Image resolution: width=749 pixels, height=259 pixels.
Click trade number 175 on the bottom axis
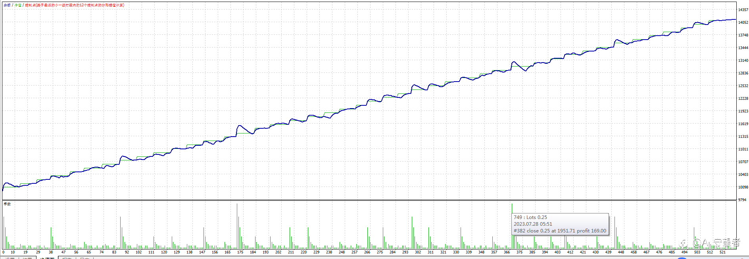click(240, 252)
